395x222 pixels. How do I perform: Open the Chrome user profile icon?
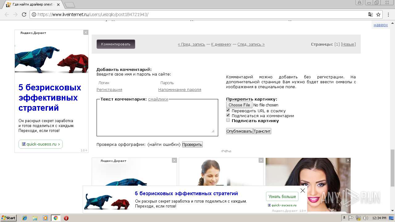[359, 2]
